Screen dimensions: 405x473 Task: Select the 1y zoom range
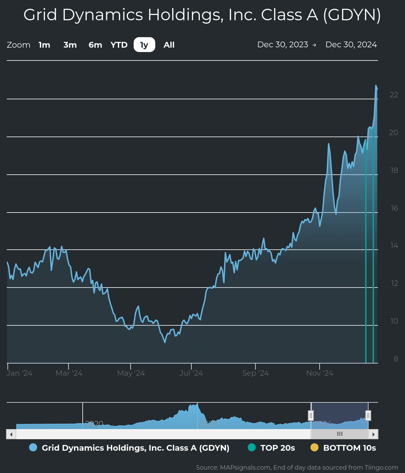pos(144,45)
